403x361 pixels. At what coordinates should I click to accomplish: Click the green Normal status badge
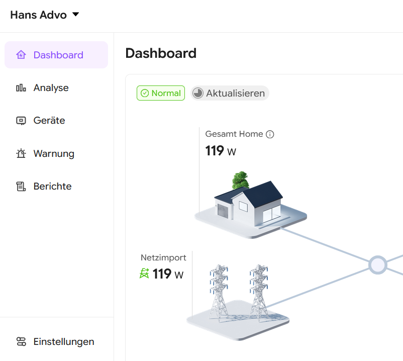pyautogui.click(x=161, y=93)
